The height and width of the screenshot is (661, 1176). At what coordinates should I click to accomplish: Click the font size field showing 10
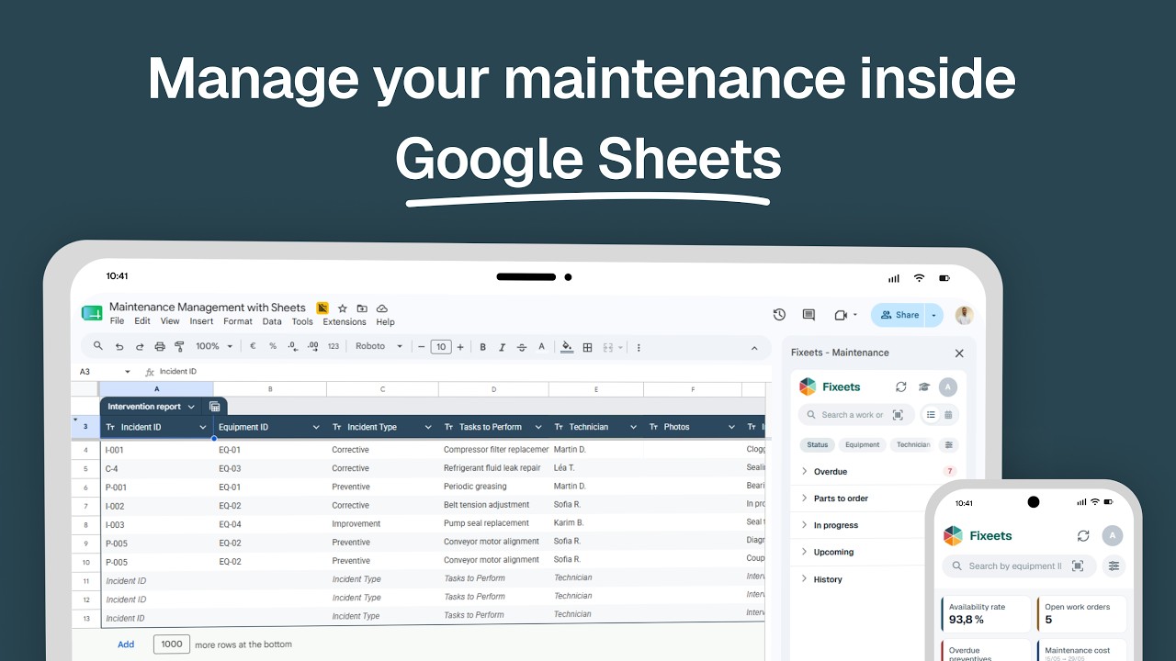coord(441,347)
